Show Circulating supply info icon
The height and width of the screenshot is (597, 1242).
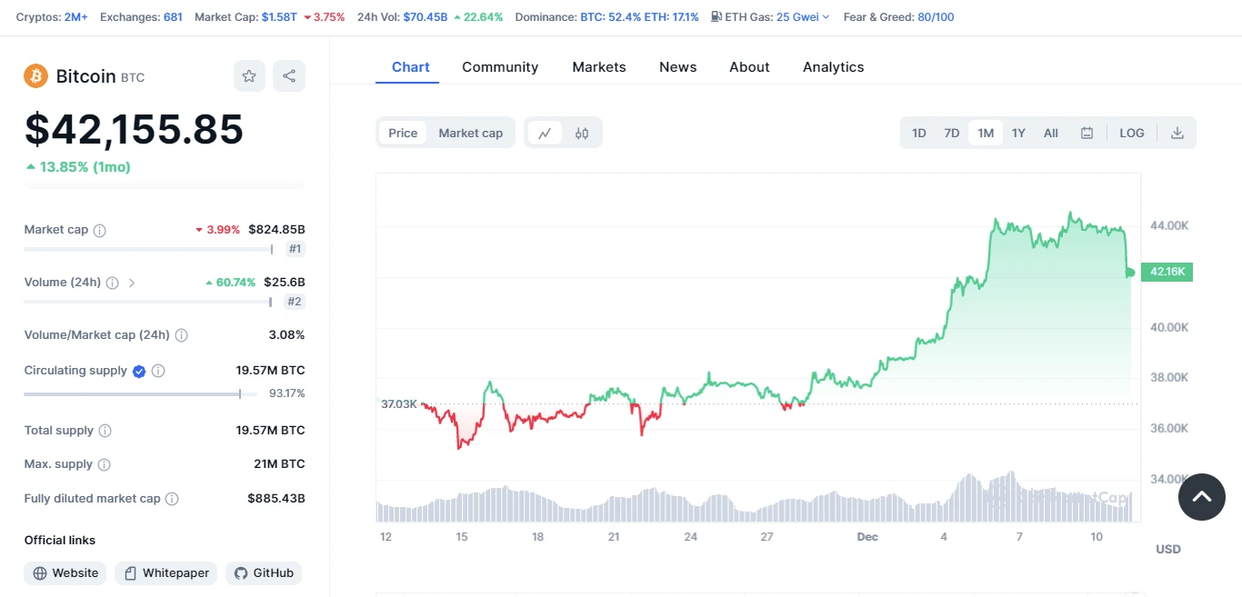click(158, 371)
